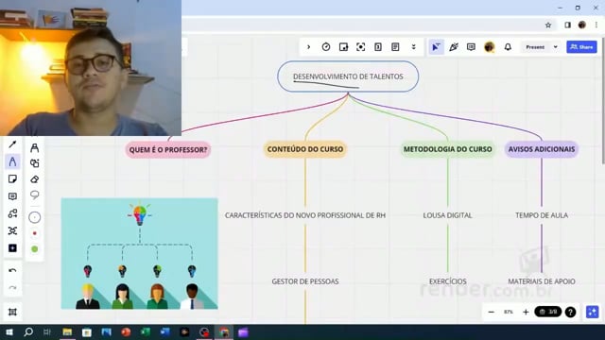Open PowerPoint from the taskbar
This screenshot has height=340, width=605.
(x=126, y=331)
